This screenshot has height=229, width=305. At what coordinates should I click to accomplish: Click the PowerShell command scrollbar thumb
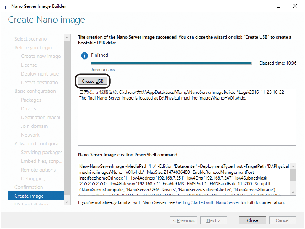pyautogui.click(x=293, y=175)
